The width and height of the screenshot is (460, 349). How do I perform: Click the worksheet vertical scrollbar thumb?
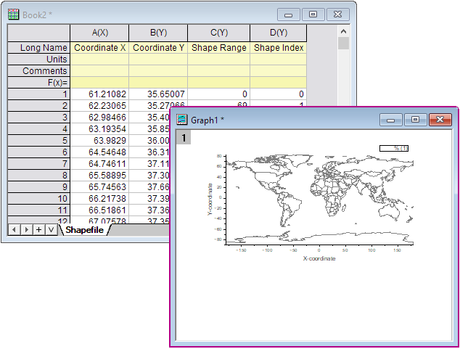(343, 44)
